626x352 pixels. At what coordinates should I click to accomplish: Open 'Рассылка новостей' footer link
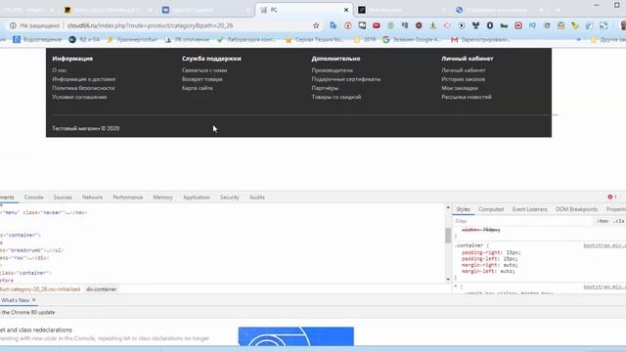[467, 97]
